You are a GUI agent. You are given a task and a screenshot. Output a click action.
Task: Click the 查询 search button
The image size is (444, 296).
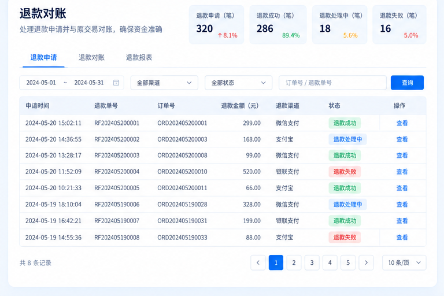pyautogui.click(x=407, y=83)
